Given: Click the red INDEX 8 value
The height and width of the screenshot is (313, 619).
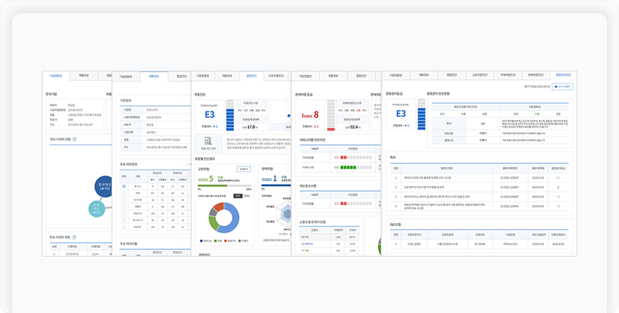Looking at the screenshot, I should tap(310, 115).
